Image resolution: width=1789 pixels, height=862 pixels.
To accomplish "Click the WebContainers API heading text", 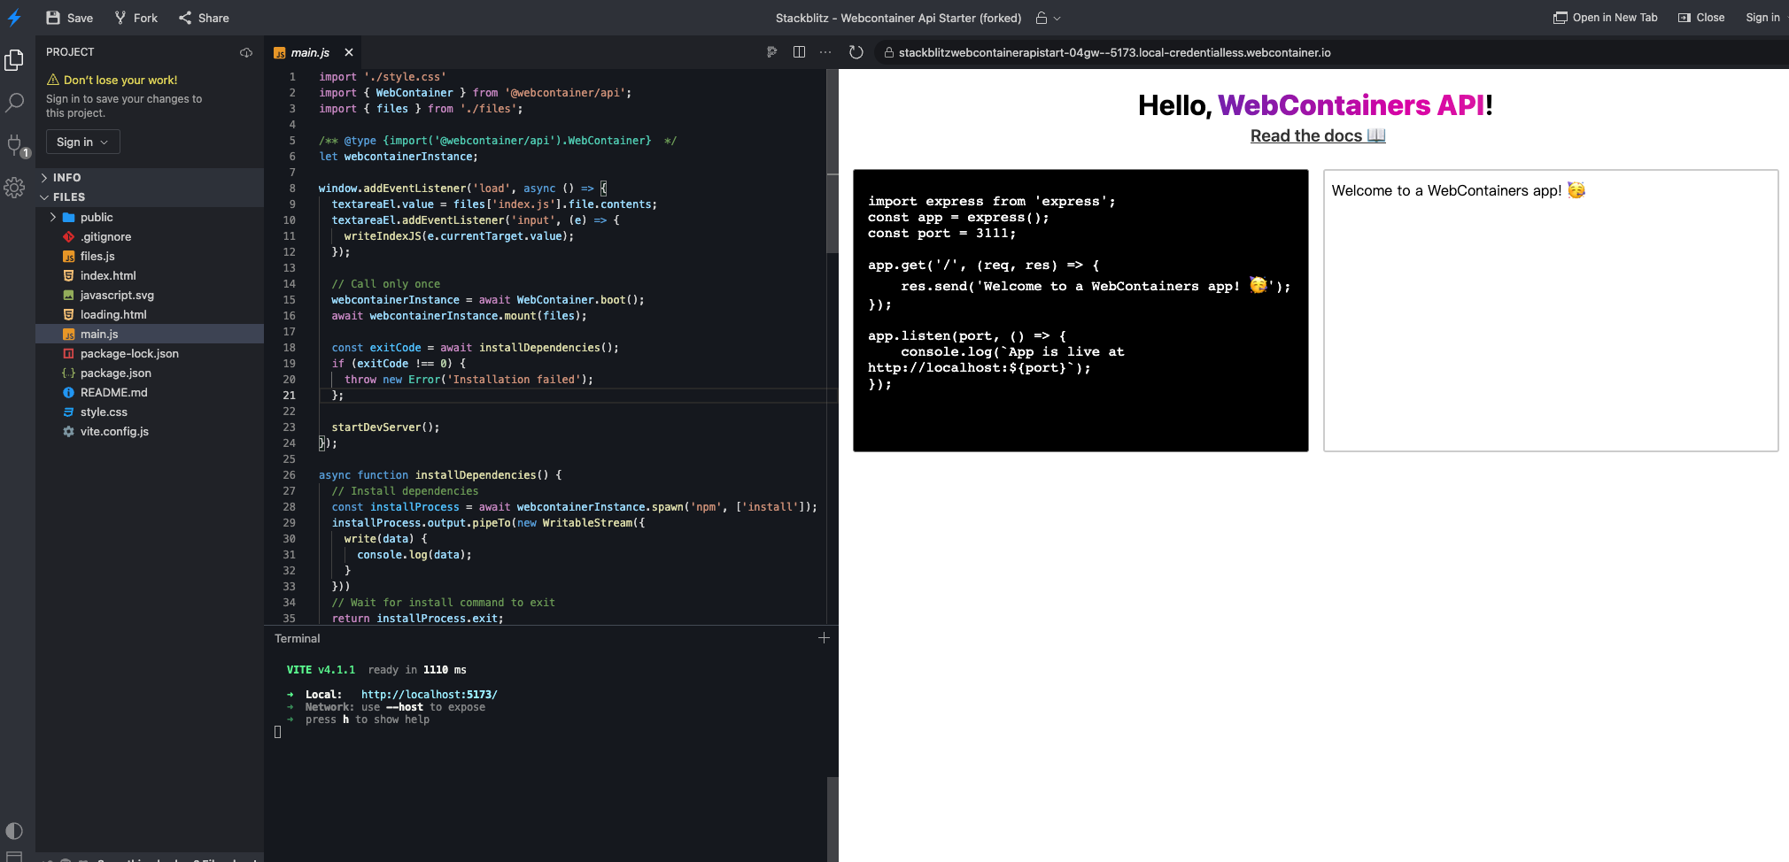I will (x=1351, y=105).
